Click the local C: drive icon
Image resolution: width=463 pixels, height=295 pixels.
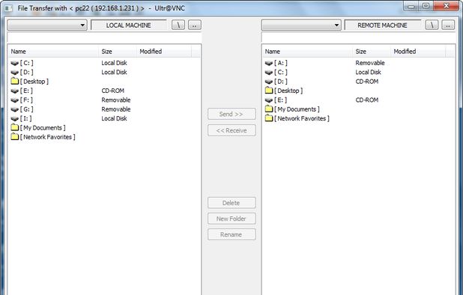14,63
